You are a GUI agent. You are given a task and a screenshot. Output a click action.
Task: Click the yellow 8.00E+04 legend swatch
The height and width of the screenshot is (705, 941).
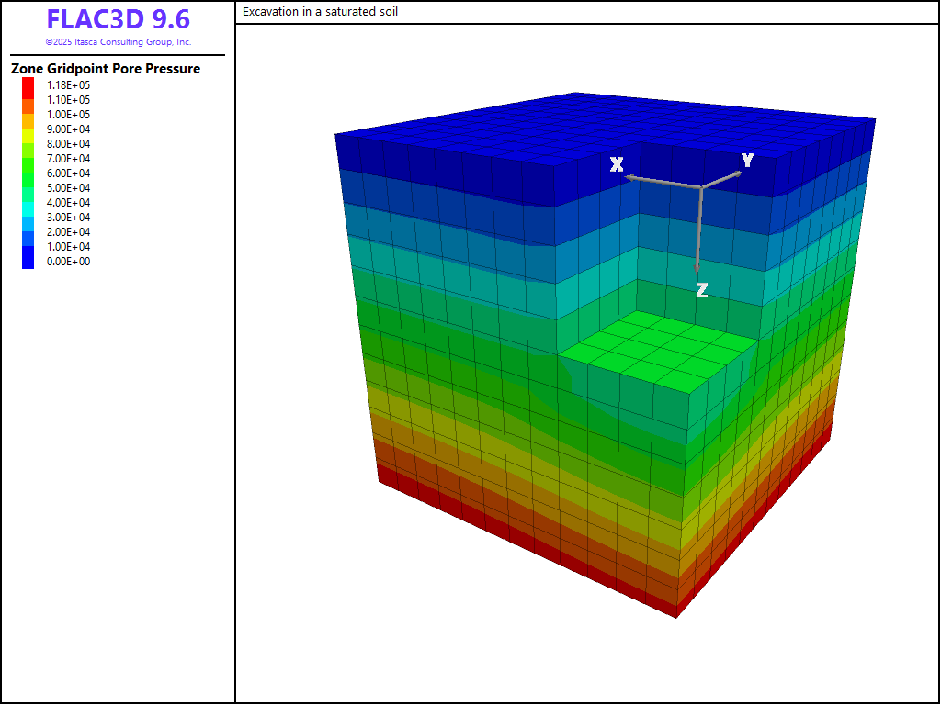[28, 144]
